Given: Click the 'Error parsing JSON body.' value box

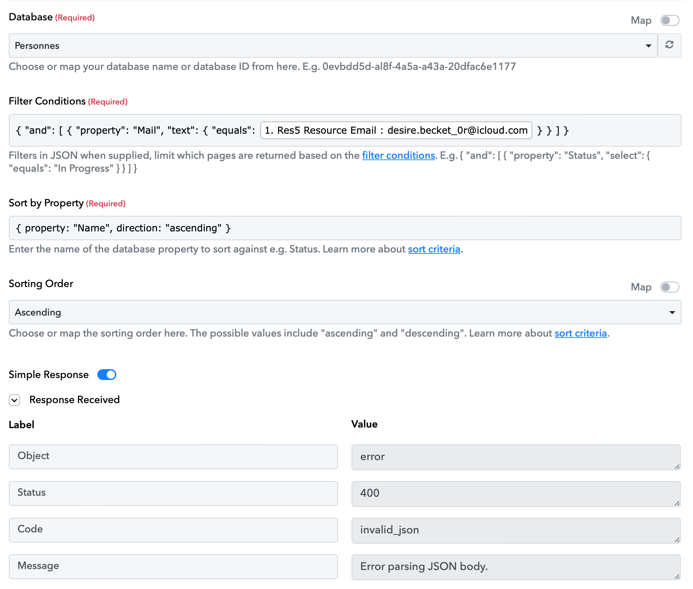Looking at the screenshot, I should point(516,567).
